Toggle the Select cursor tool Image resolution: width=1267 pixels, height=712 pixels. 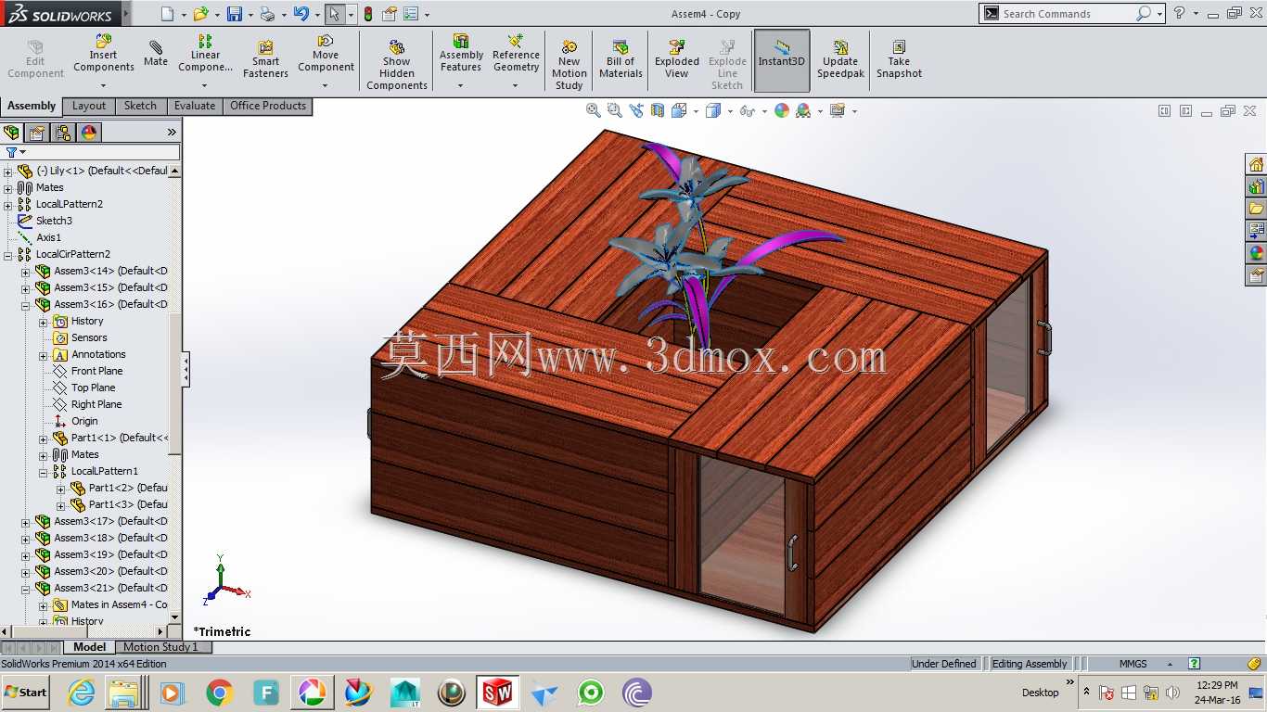pos(334,14)
